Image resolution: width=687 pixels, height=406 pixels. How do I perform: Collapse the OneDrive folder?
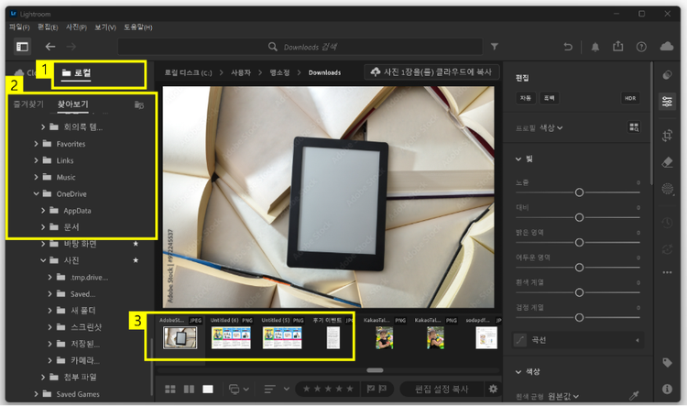(x=37, y=193)
